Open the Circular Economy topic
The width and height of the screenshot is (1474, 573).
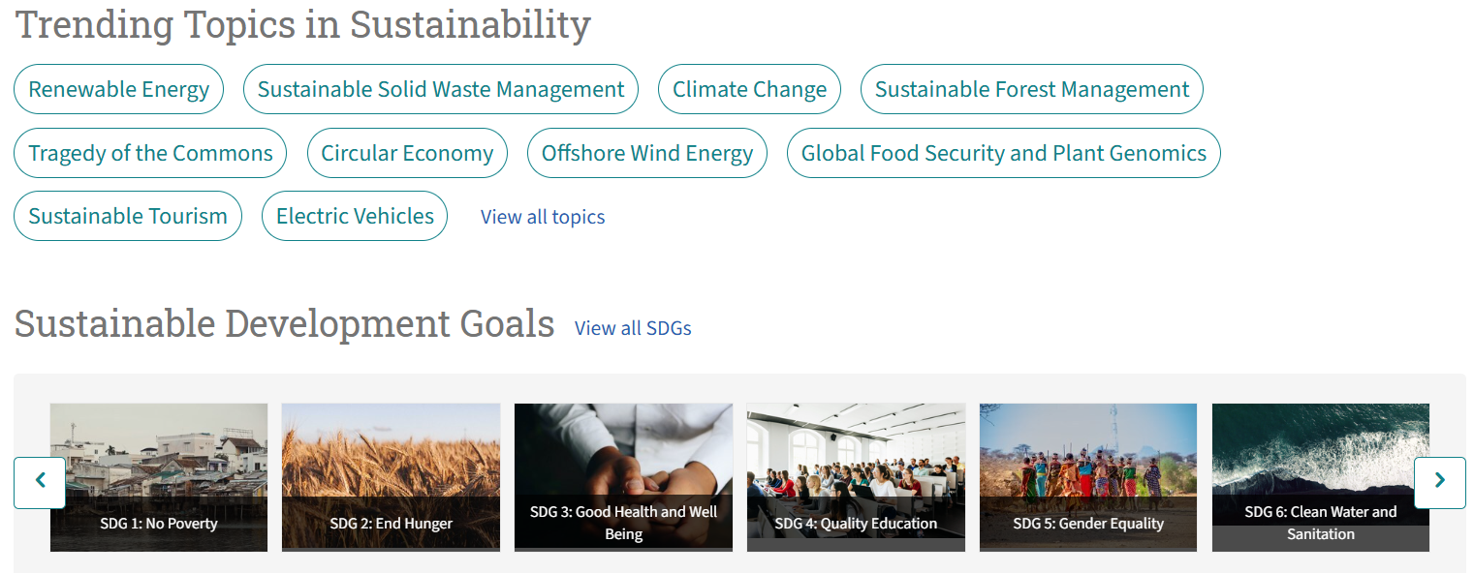[407, 152]
